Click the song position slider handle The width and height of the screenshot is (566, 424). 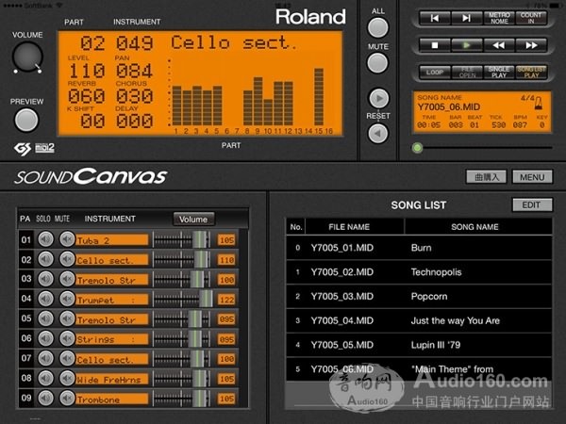[417, 148]
